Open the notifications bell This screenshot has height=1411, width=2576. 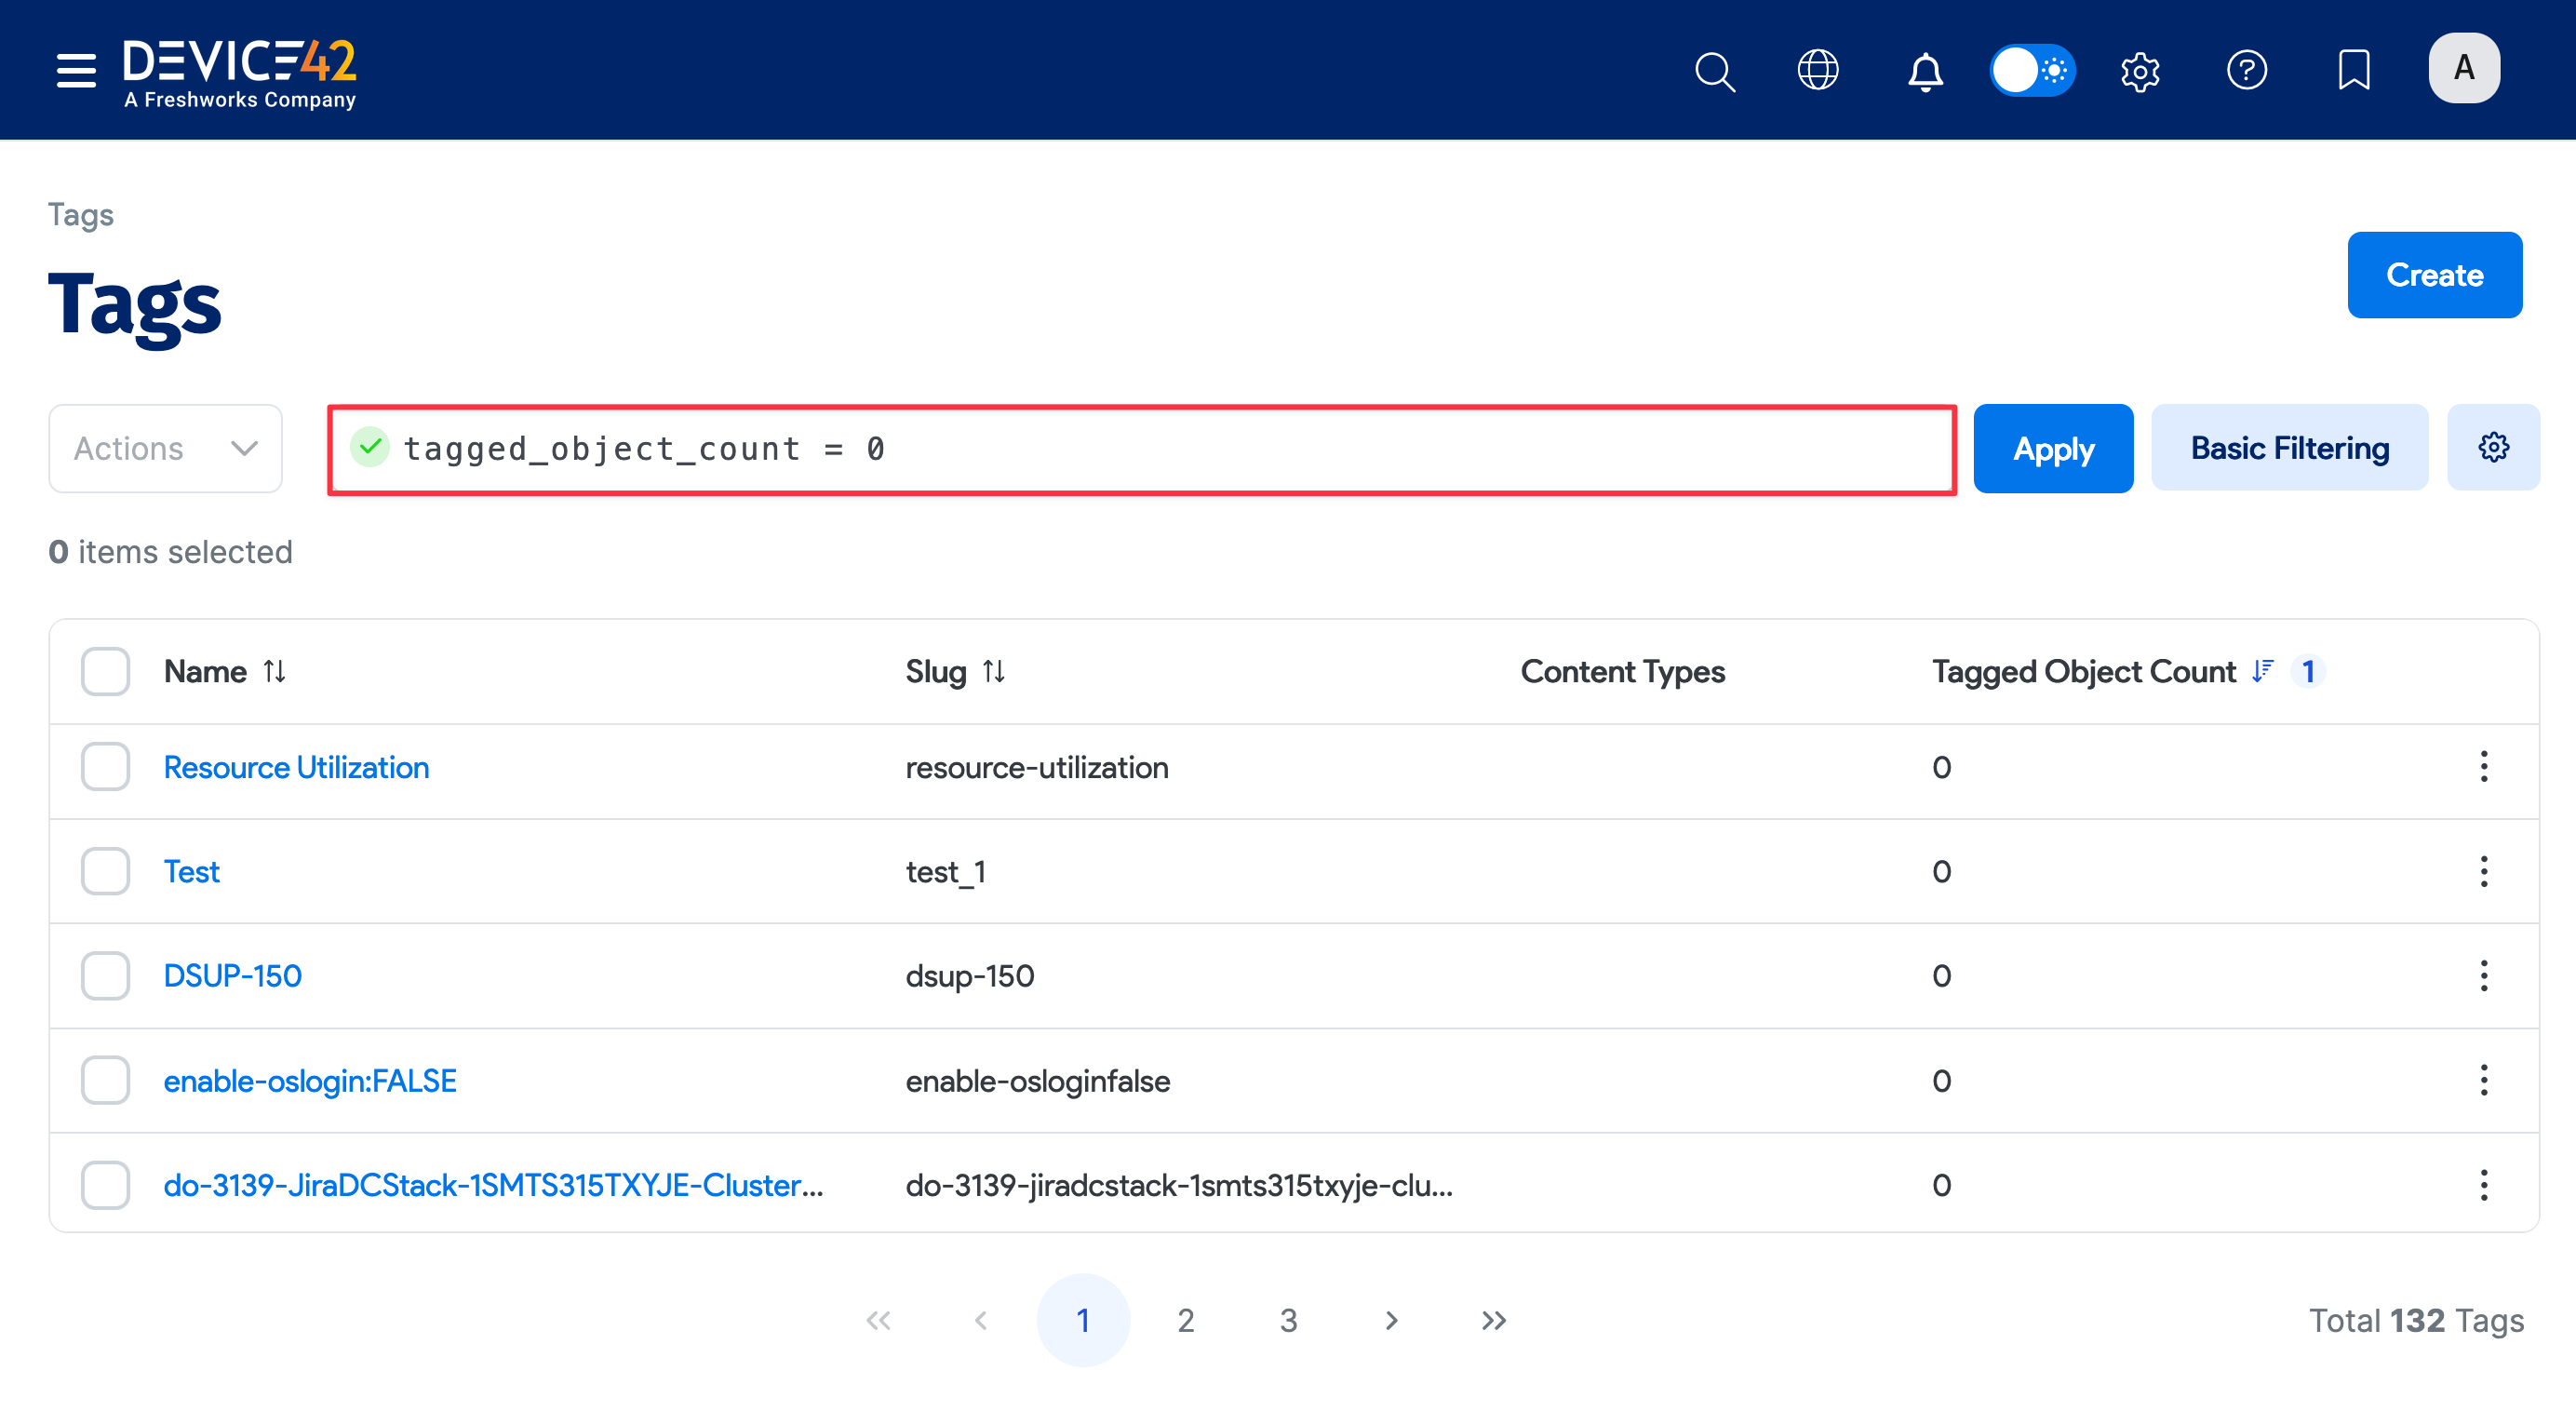pos(1925,71)
